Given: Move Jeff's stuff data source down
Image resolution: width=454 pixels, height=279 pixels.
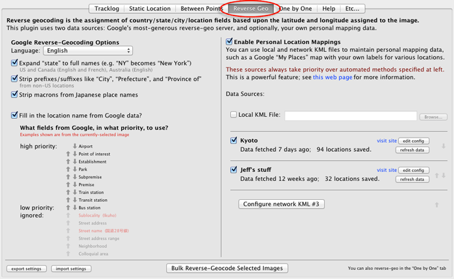Looking at the screenshot, I should 443,176.
